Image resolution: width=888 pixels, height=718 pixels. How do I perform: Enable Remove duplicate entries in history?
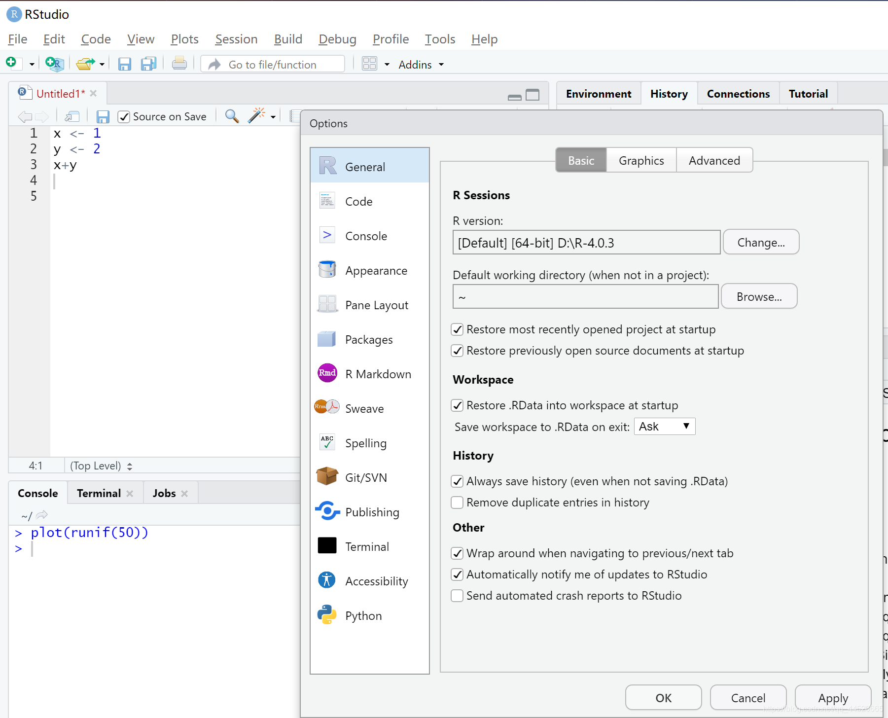coord(457,503)
